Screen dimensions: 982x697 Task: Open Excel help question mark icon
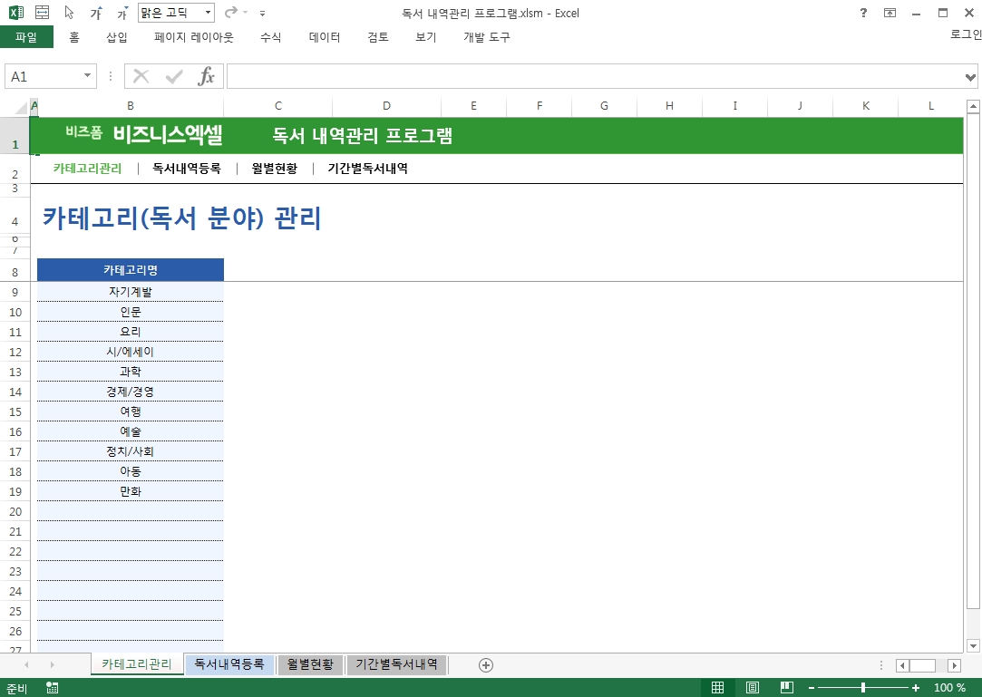pyautogui.click(x=863, y=13)
